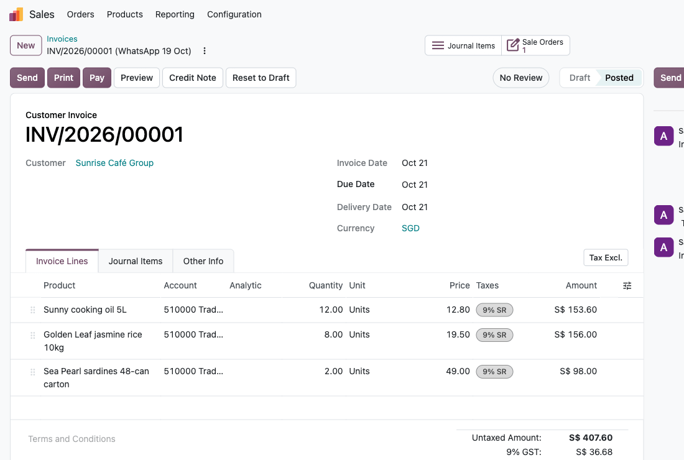
Task: Sort by the Price column header
Action: click(460, 285)
